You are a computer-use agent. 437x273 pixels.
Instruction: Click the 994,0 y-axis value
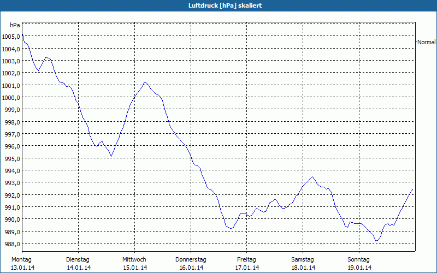coord(12,171)
